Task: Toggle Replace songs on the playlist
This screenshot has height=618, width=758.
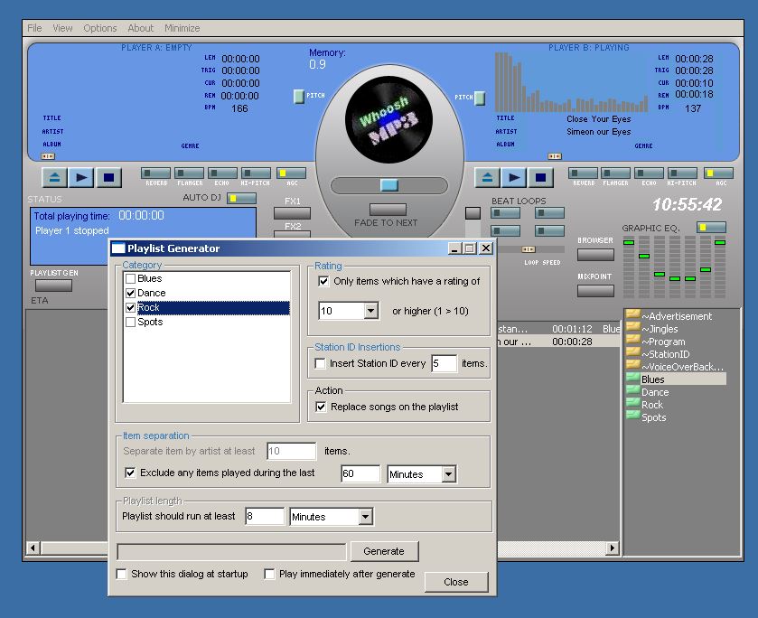Action: click(321, 407)
